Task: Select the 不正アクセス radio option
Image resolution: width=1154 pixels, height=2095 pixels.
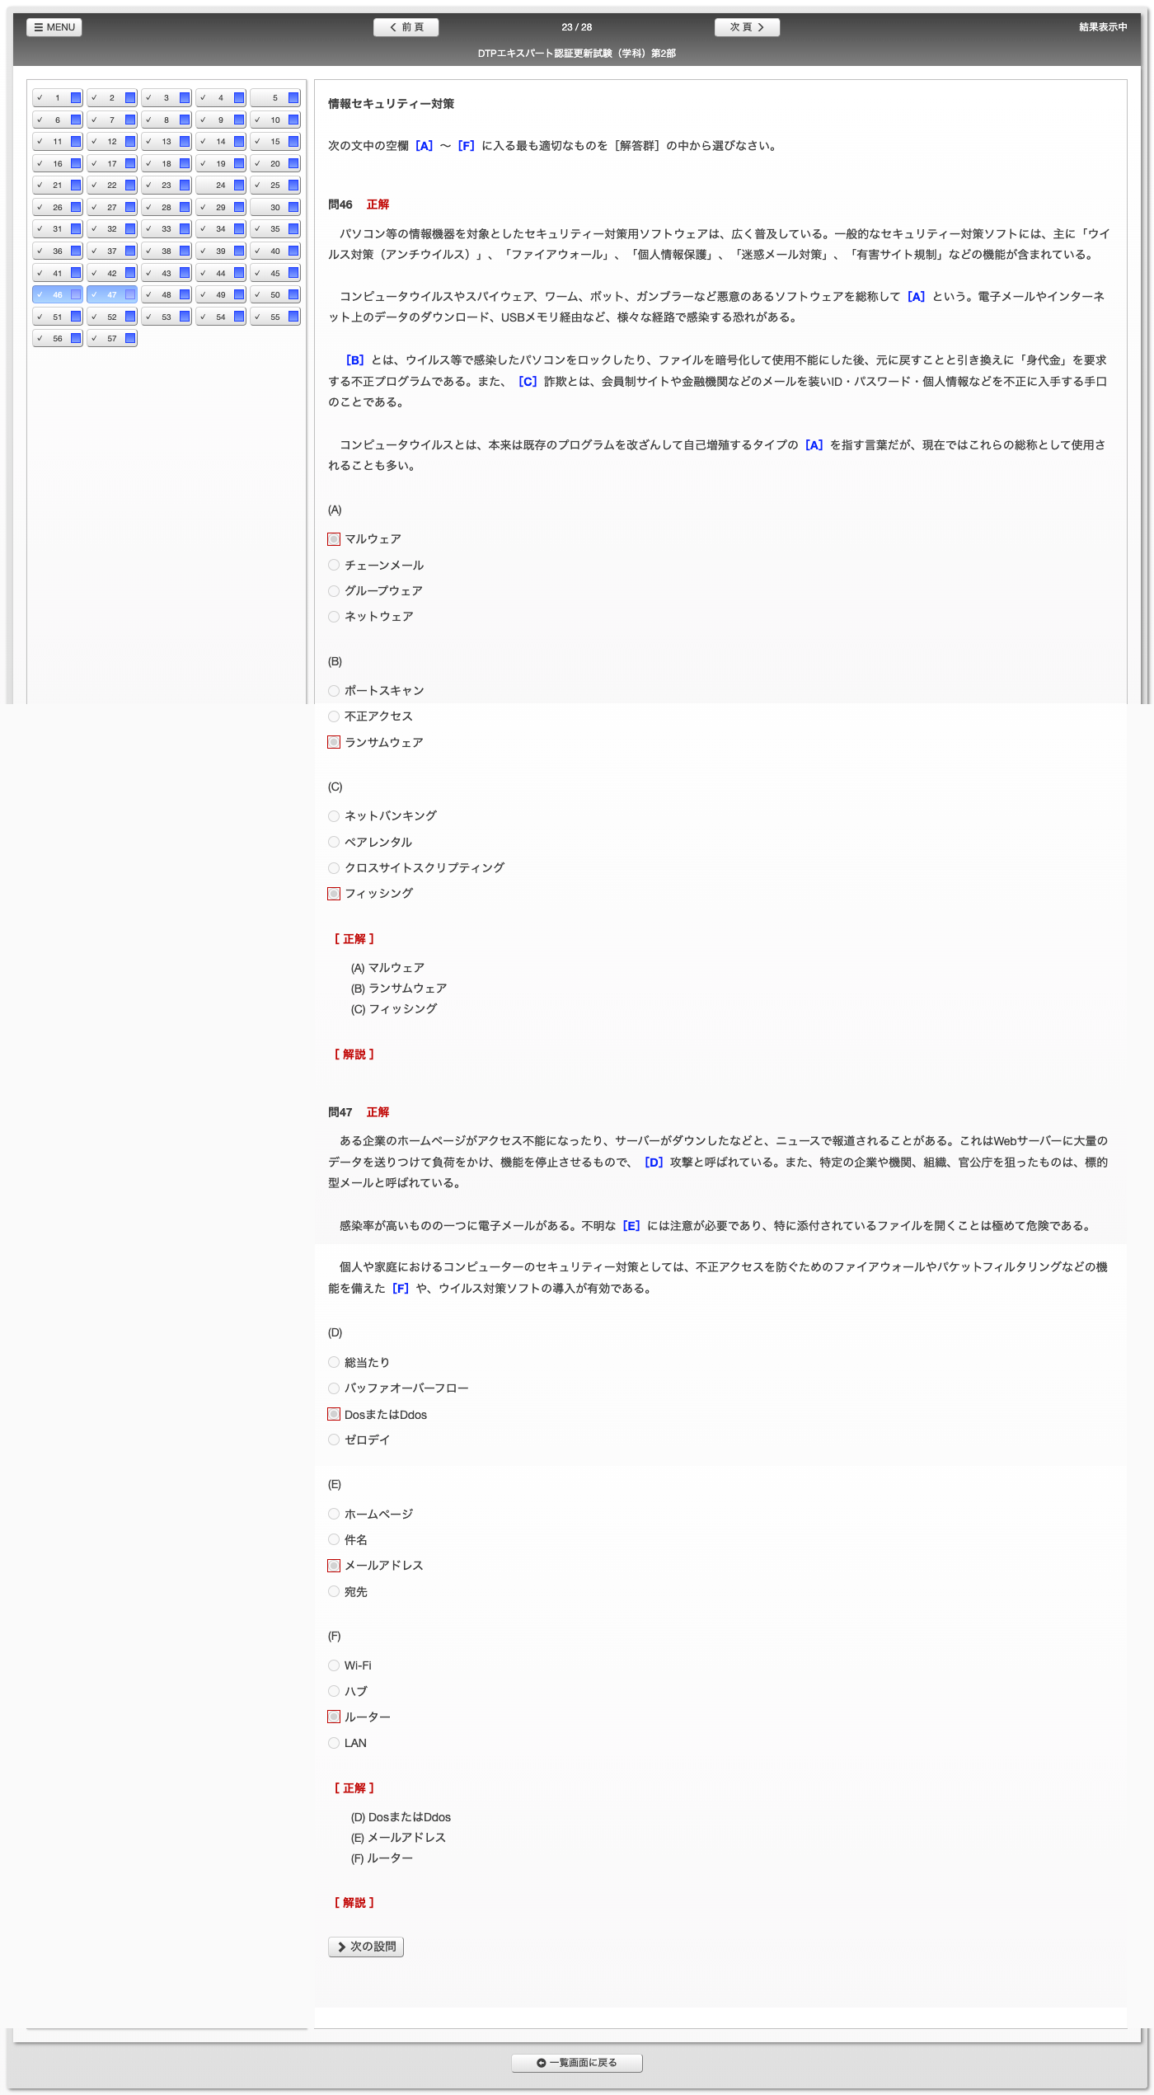Action: point(334,716)
